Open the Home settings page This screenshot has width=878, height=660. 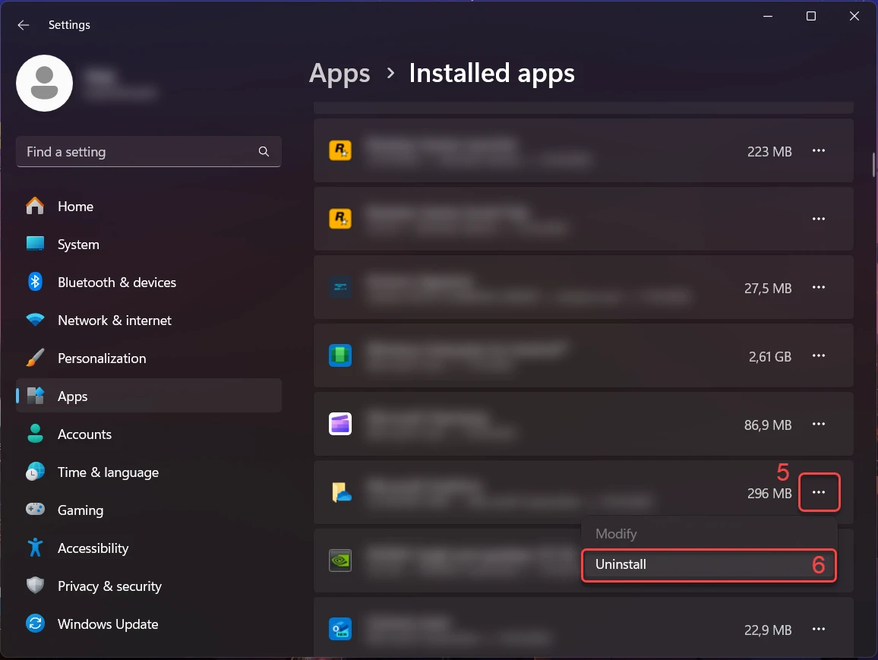(x=75, y=207)
